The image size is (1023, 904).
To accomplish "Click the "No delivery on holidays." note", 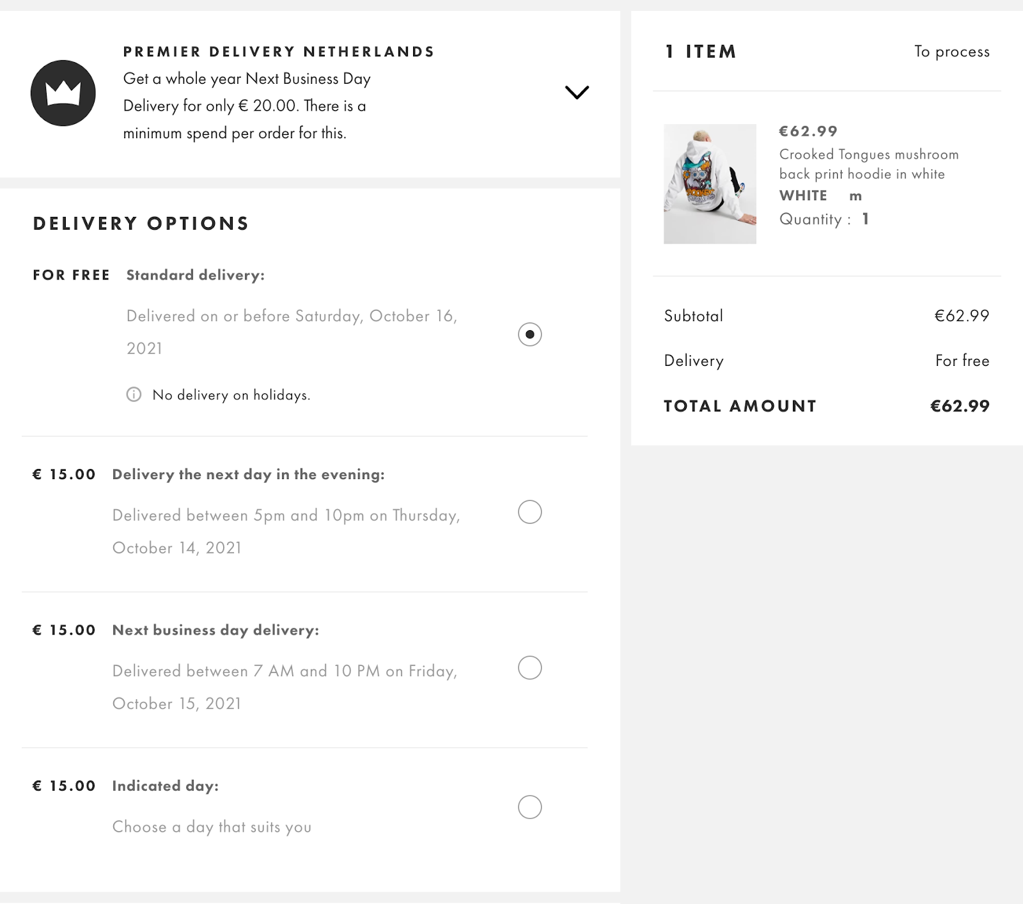I will [x=231, y=395].
